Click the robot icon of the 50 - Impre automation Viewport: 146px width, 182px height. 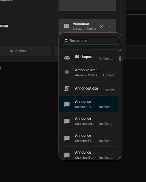(67, 57)
